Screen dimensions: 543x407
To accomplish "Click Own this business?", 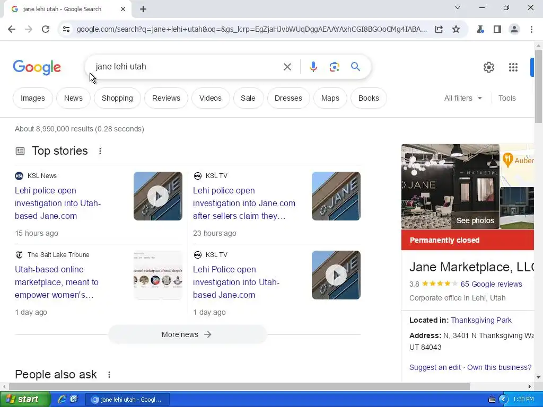I will point(499,367).
